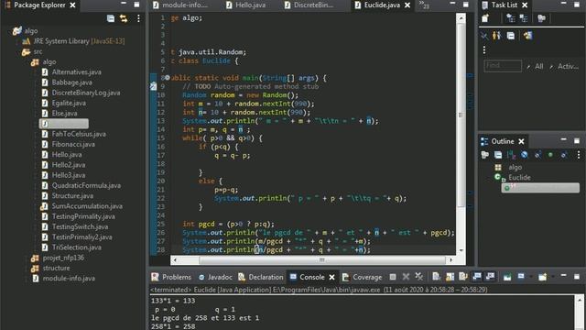Viewport: 586px width, 330px height.
Task: Pin the Console view
Action: click(x=507, y=277)
